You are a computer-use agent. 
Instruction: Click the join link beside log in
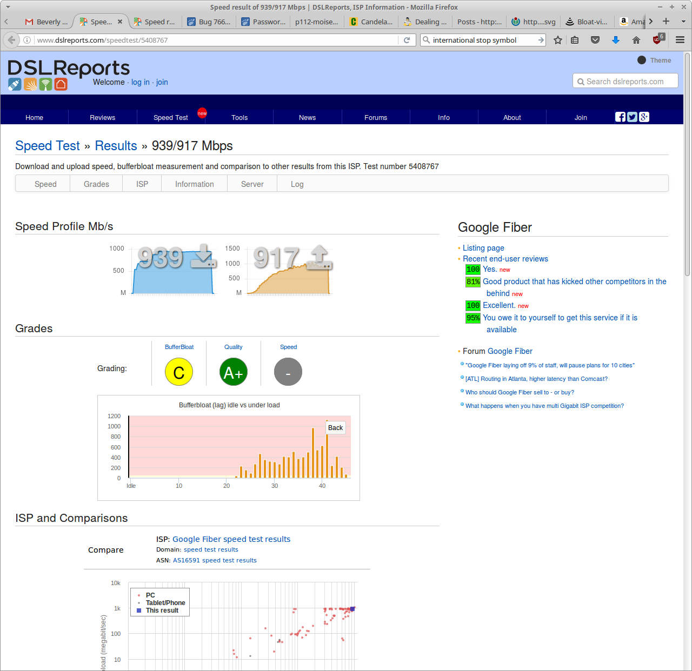[x=162, y=82]
